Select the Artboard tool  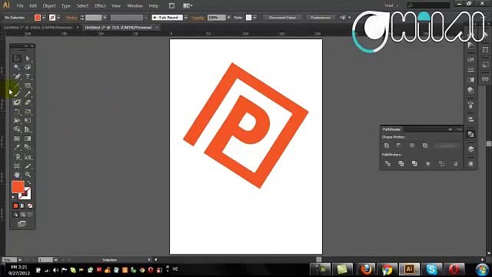click(x=17, y=166)
